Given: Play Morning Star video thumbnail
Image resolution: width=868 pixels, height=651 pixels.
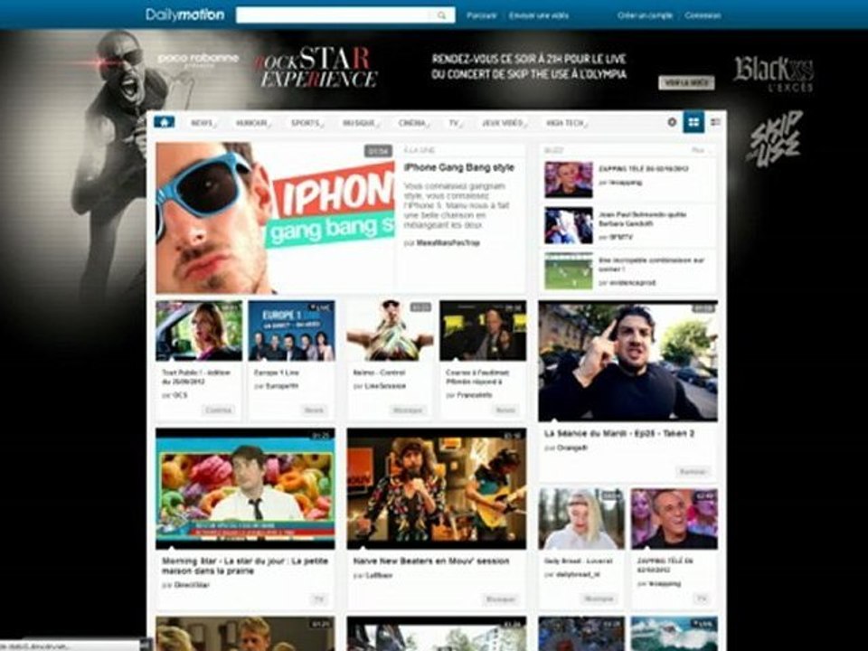Looking at the screenshot, I should click(245, 488).
